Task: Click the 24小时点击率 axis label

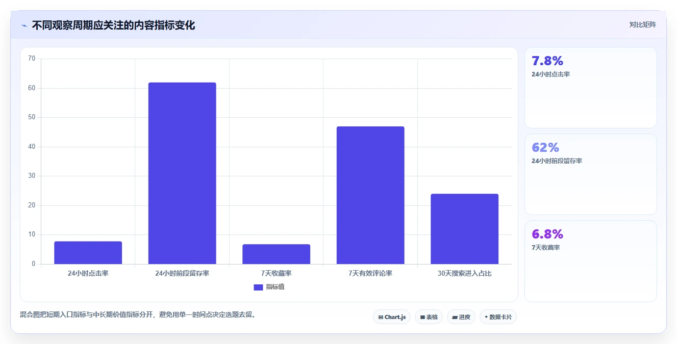Action: point(88,273)
